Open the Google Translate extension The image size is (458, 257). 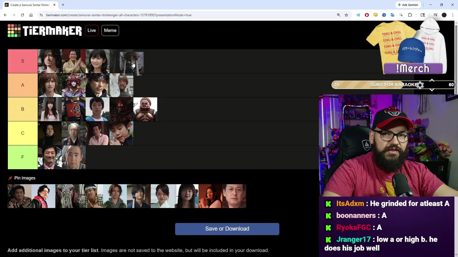click(x=393, y=15)
